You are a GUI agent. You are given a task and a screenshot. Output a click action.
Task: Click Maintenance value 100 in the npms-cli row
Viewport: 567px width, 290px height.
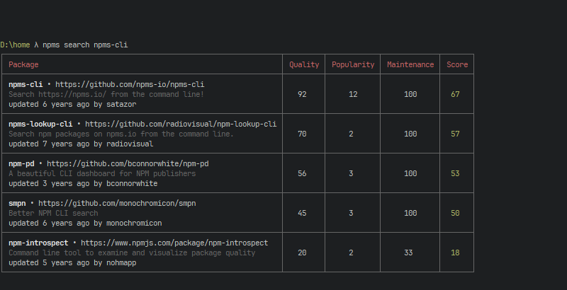point(410,95)
